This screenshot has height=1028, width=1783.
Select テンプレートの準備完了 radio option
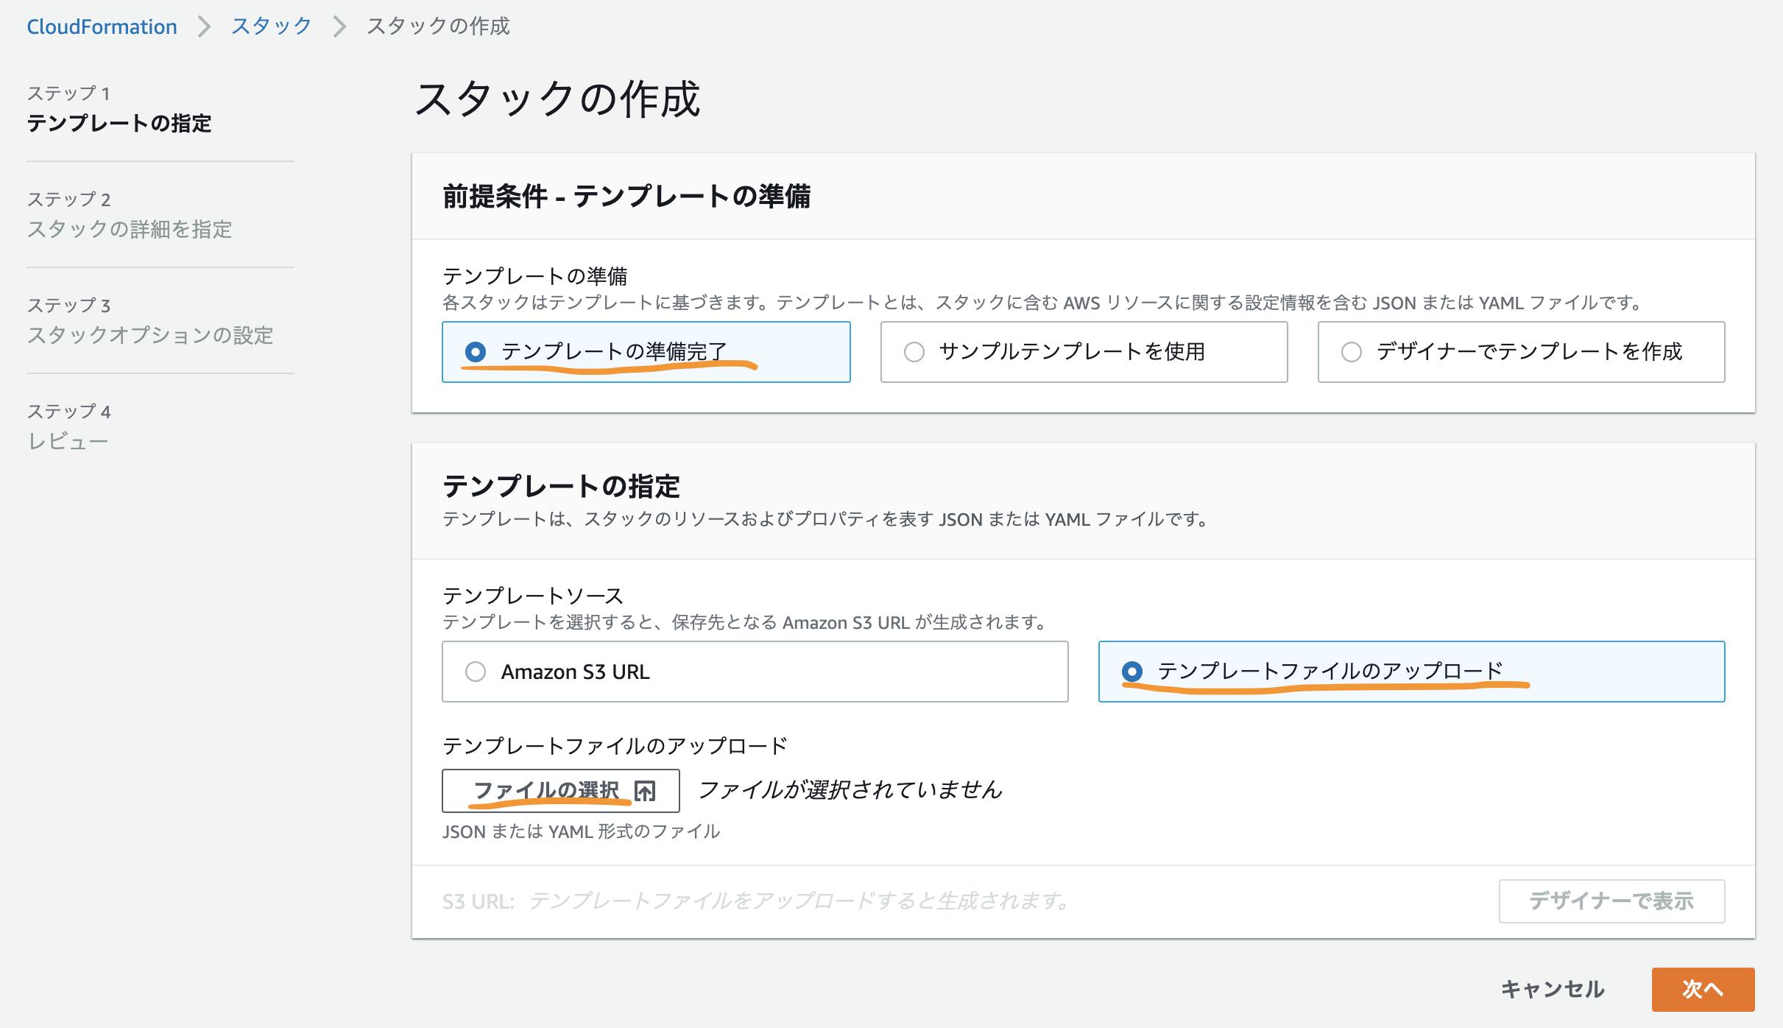point(476,352)
